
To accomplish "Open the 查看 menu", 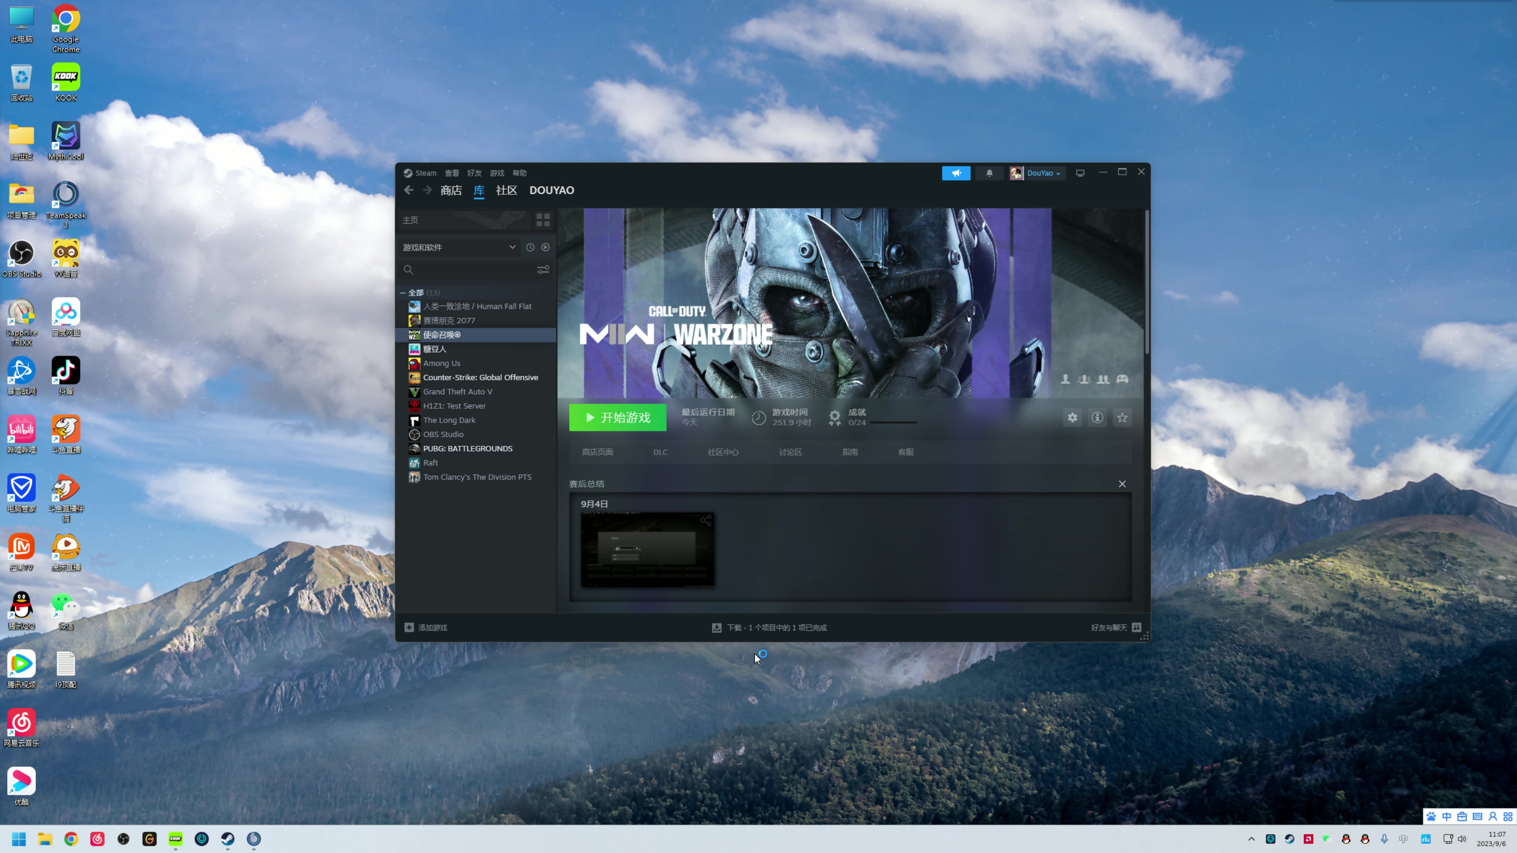I will [x=452, y=173].
